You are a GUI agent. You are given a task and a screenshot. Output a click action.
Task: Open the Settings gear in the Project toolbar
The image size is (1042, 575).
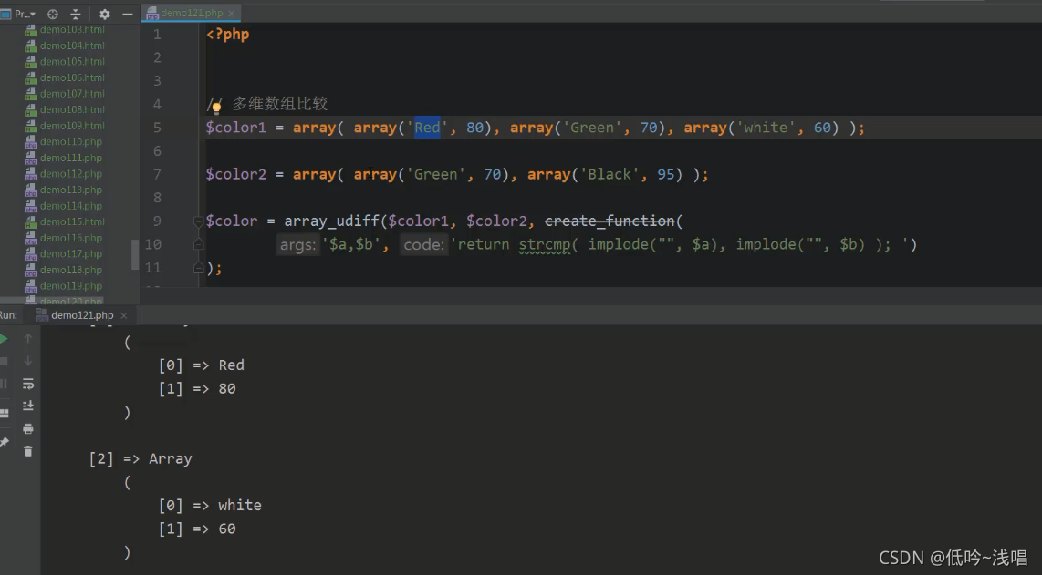pyautogui.click(x=104, y=15)
